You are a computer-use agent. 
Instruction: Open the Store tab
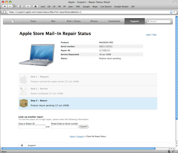coord(33,21)
